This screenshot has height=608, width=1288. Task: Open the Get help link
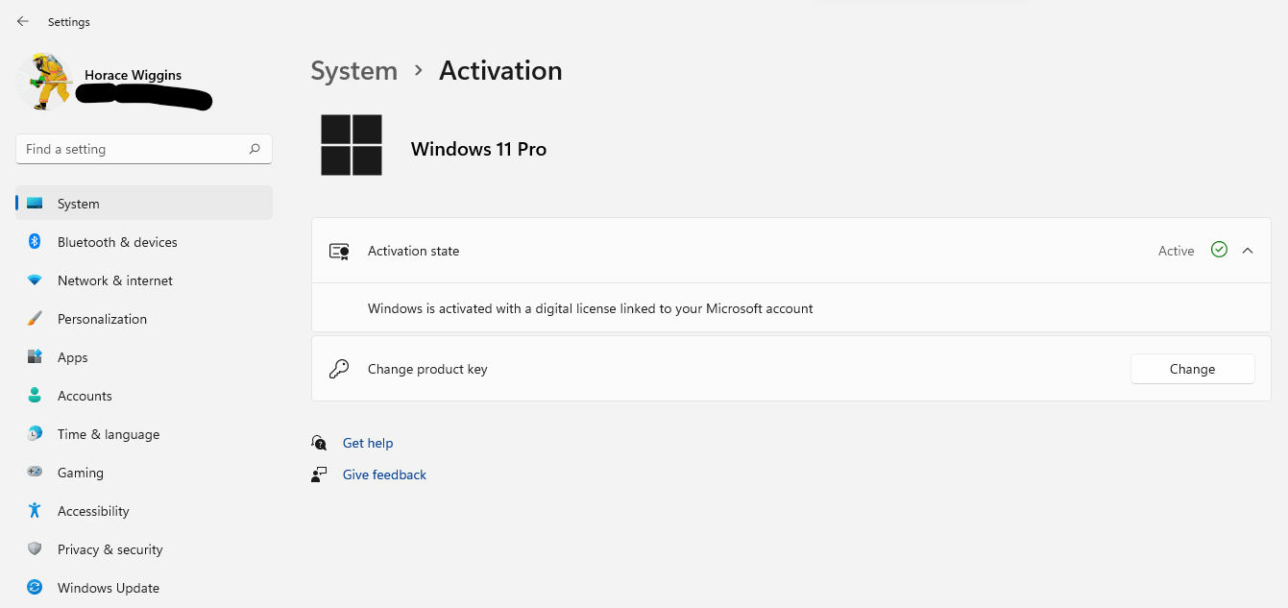point(368,442)
